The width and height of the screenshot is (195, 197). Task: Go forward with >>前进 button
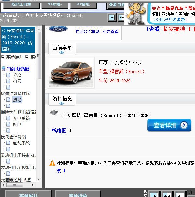point(83,5)
